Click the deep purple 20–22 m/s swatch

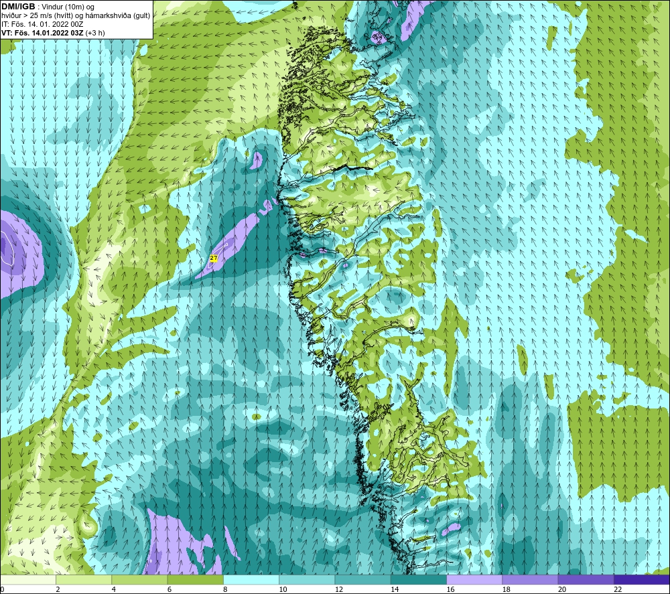[586, 579]
